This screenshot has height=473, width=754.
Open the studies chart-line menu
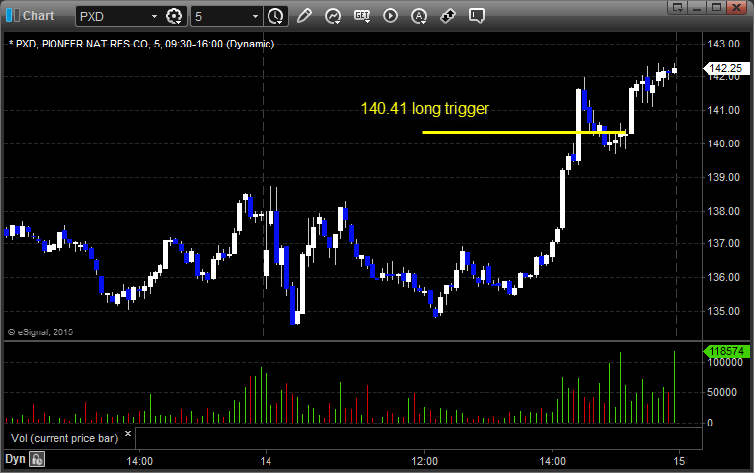[x=332, y=16]
